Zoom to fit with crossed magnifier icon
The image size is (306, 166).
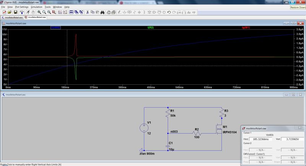click(x=54, y=12)
